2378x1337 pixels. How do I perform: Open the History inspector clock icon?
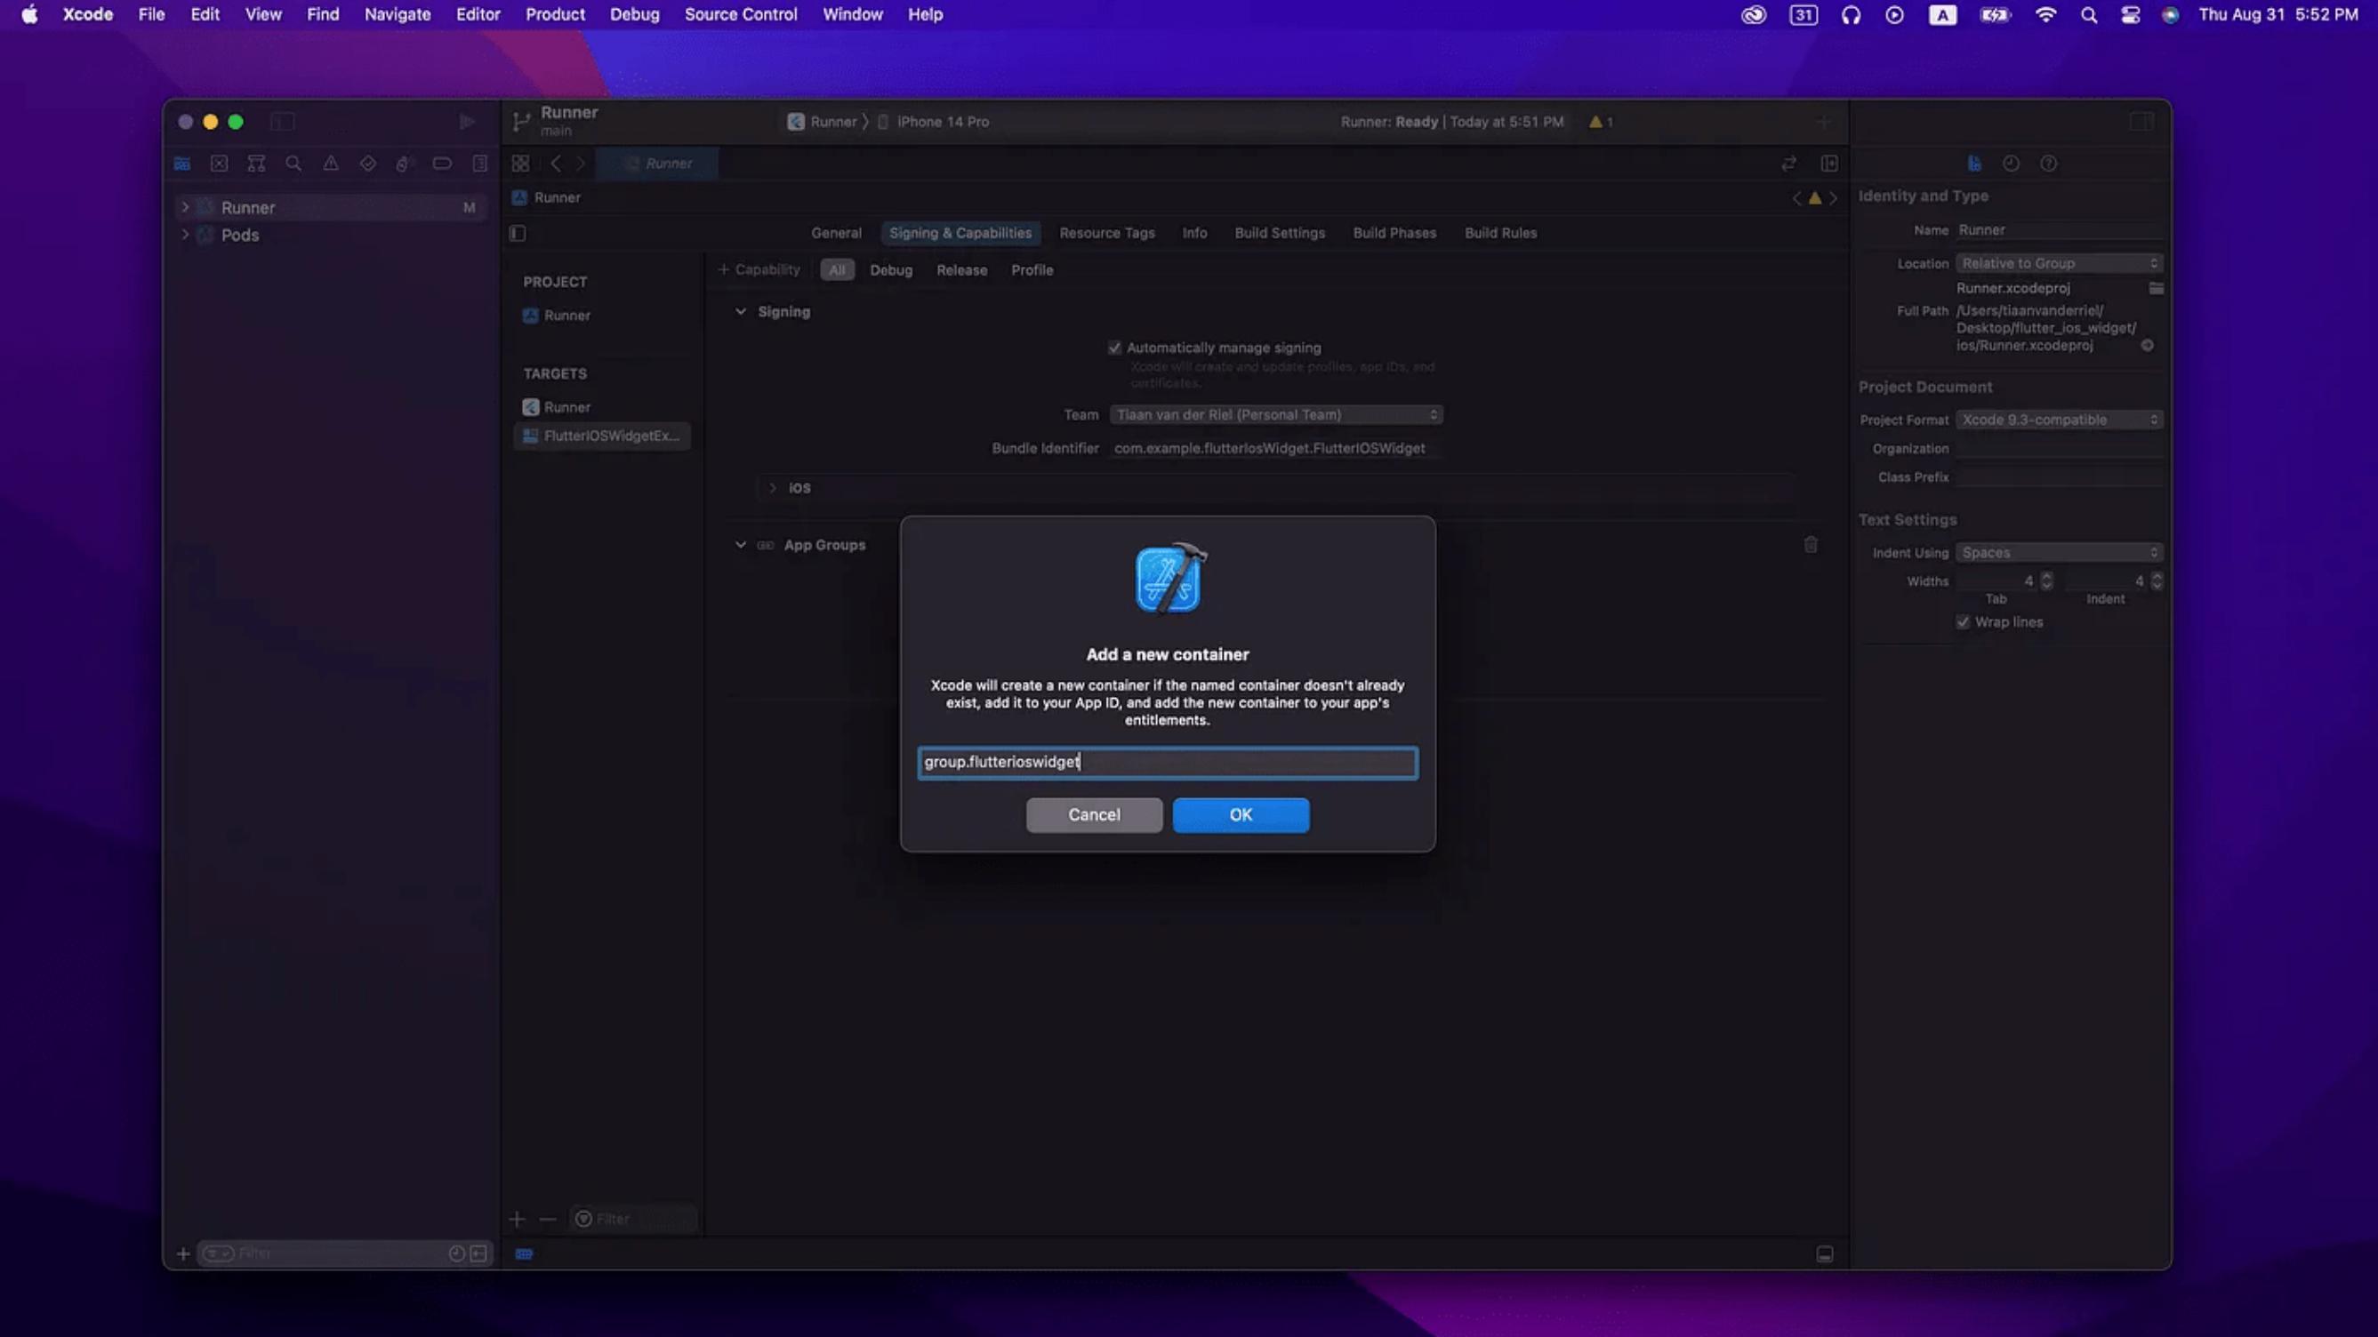[x=2011, y=164]
